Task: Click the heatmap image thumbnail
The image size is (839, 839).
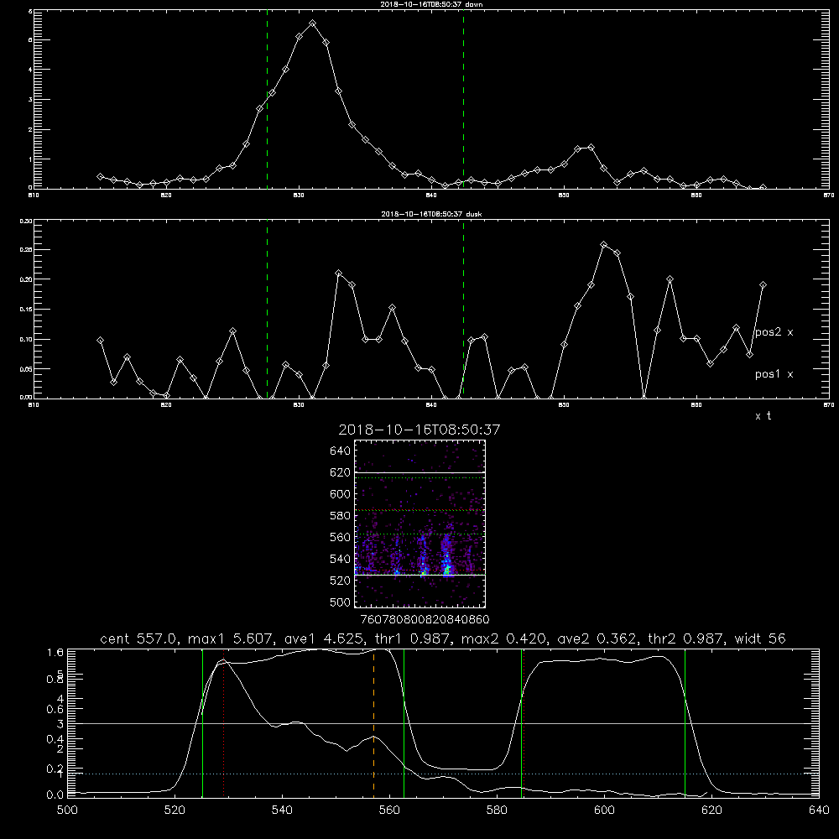Action: click(x=419, y=524)
